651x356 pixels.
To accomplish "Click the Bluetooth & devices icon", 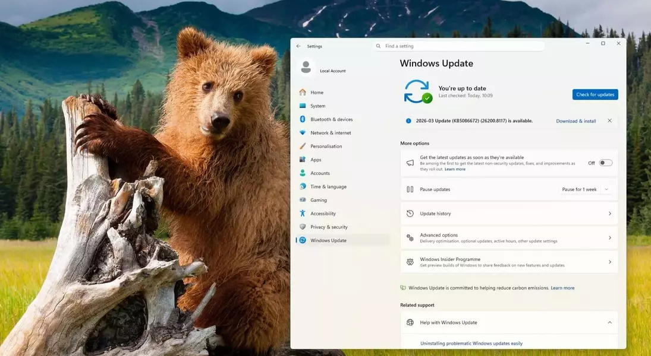I will click(303, 119).
